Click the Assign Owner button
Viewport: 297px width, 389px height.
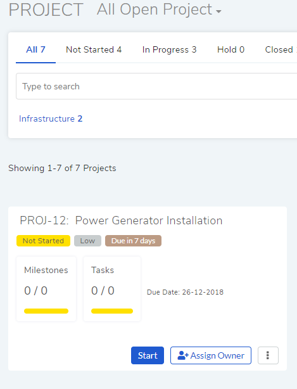[x=211, y=355]
